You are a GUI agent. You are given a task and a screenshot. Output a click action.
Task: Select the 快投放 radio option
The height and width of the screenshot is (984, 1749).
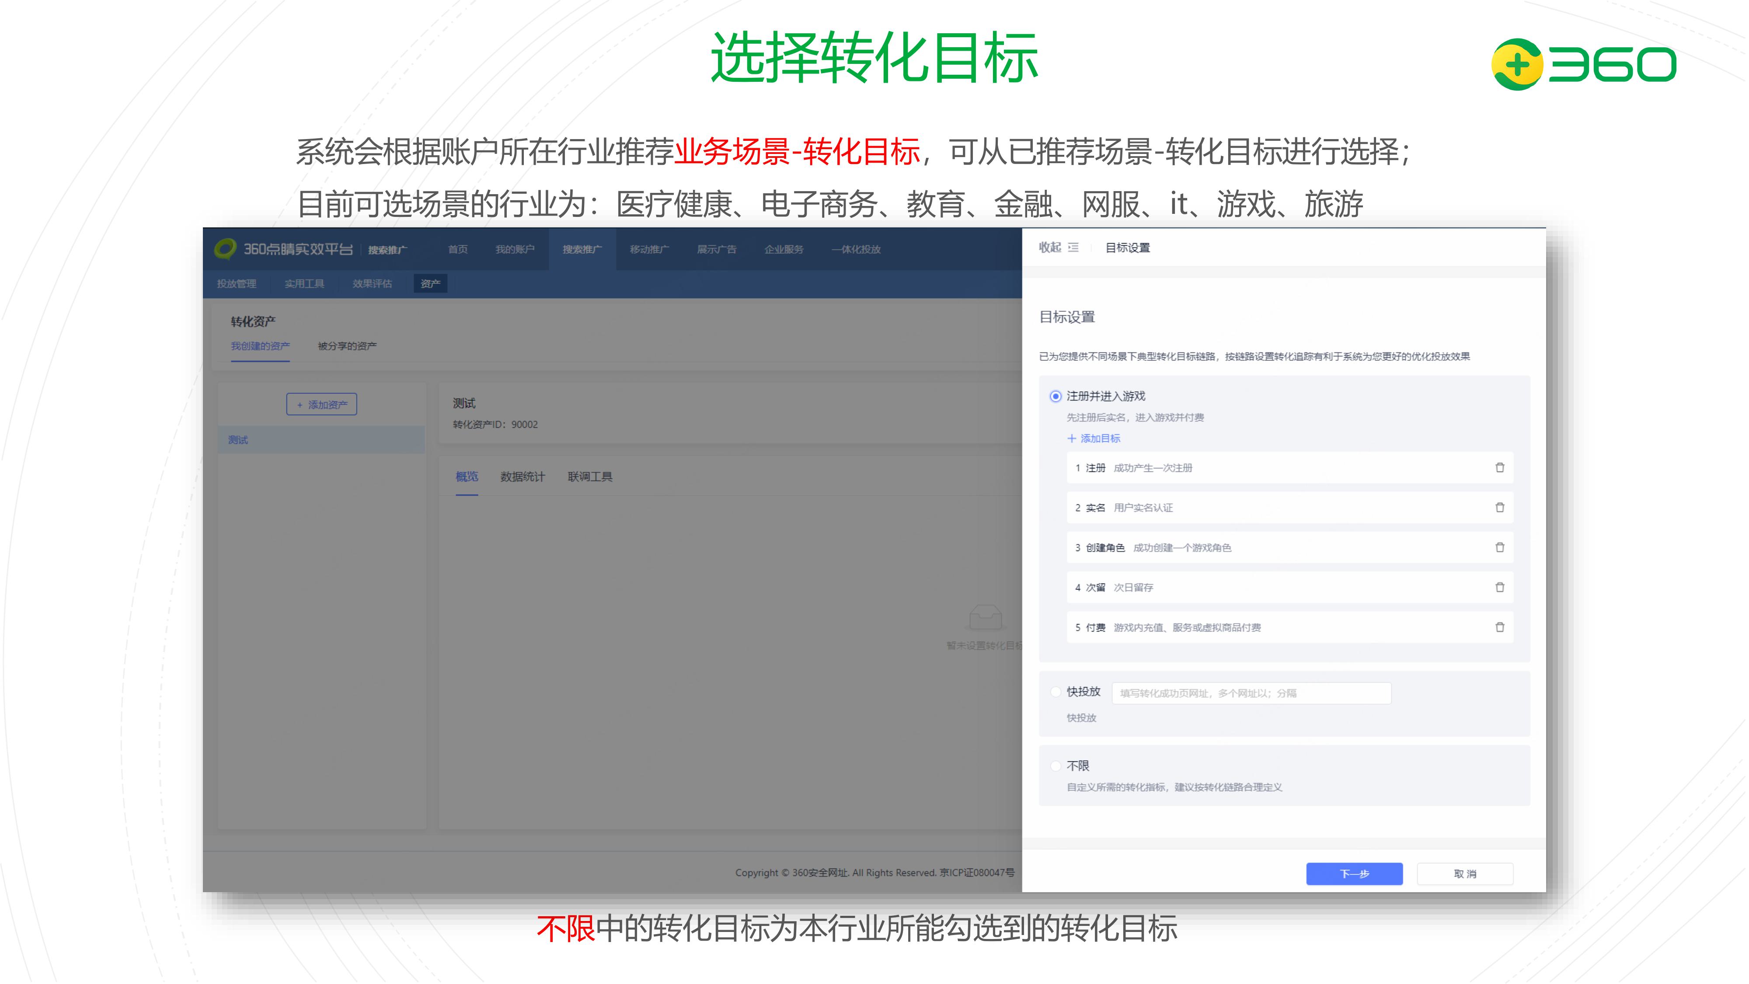pyautogui.click(x=1055, y=692)
